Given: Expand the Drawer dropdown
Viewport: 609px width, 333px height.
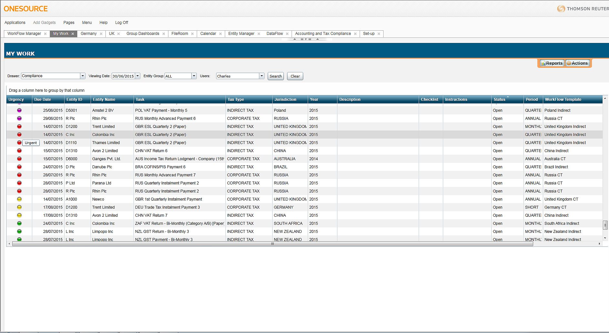Looking at the screenshot, I should click(x=83, y=76).
